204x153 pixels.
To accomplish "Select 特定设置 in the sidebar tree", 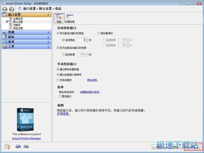I will coord(18,28).
